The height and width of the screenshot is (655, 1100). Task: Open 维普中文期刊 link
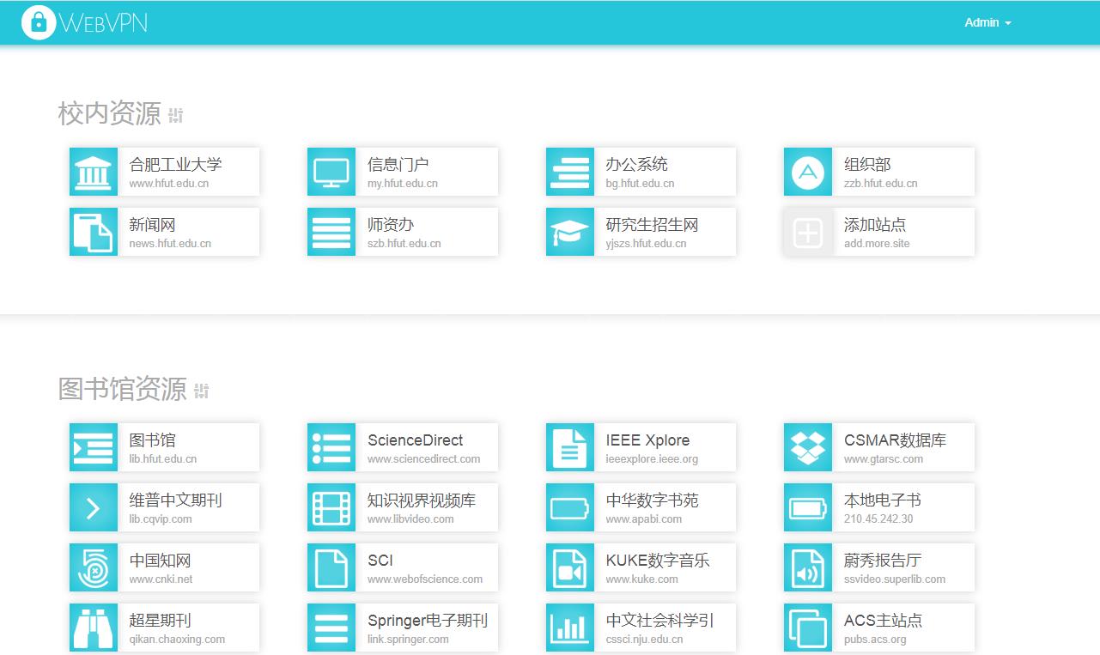[x=175, y=500]
